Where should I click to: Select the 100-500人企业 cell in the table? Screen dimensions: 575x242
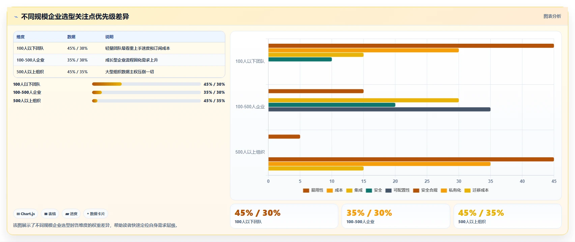pos(30,60)
